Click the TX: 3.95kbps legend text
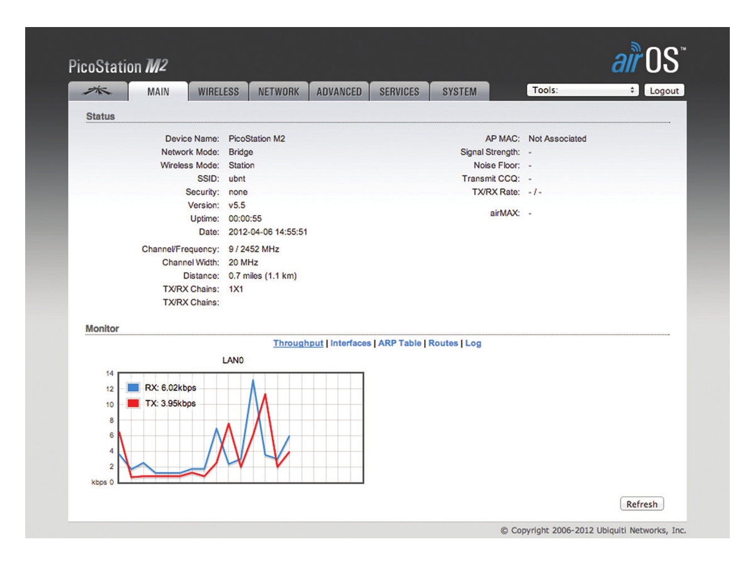Screen dimensions: 755x566 click(x=170, y=403)
